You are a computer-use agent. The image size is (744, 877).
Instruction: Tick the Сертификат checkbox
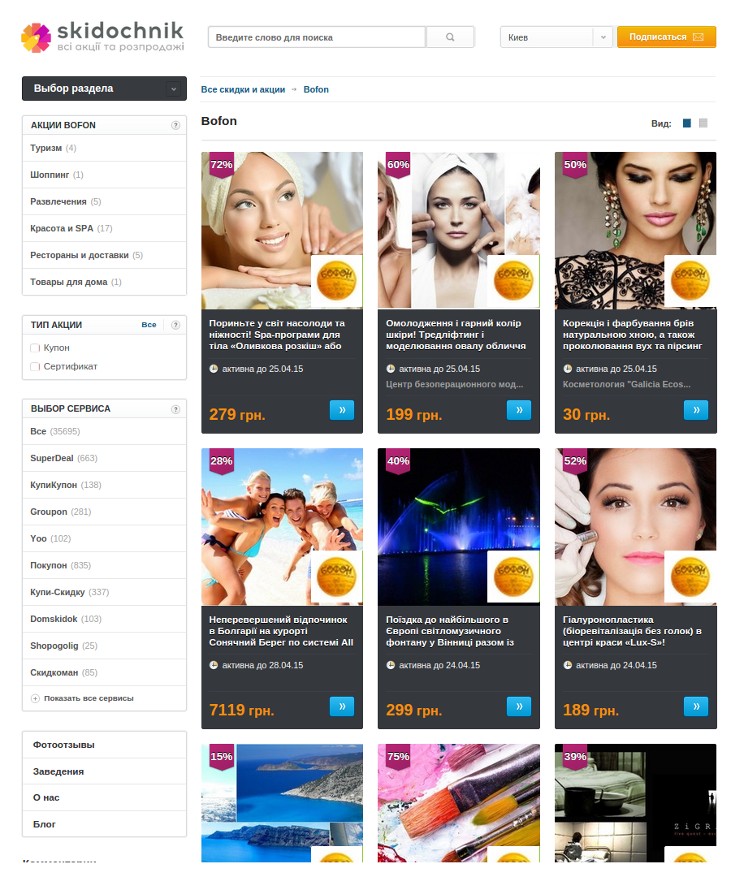point(35,367)
